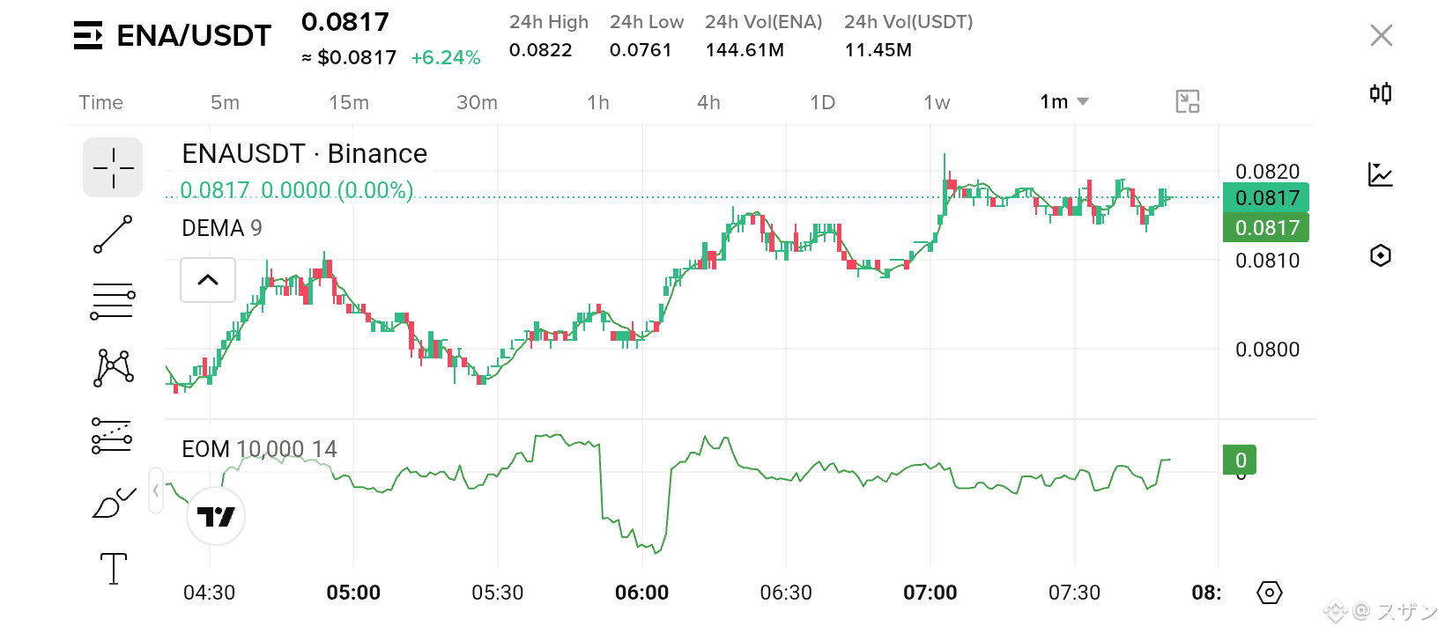Click the 24h Vol(ENA) value 144.61M

click(745, 50)
